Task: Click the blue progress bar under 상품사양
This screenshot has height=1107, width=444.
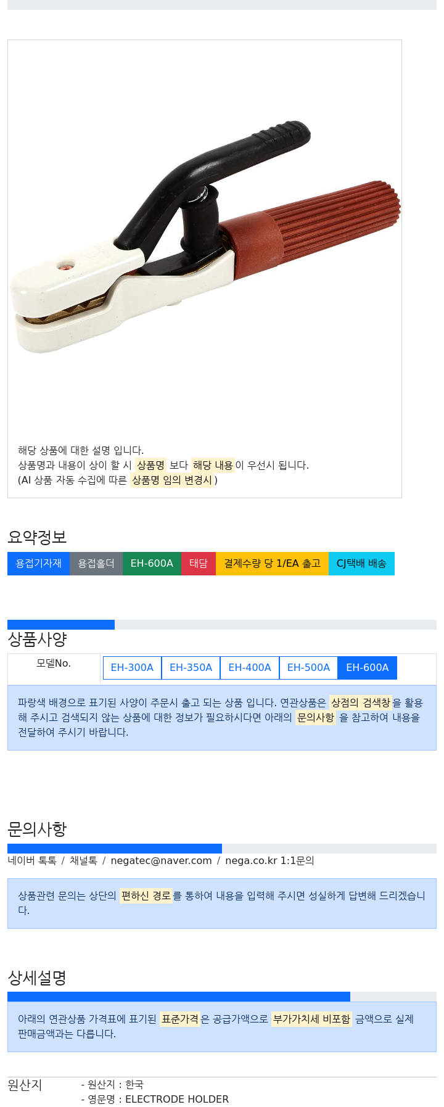Action: [x=61, y=625]
